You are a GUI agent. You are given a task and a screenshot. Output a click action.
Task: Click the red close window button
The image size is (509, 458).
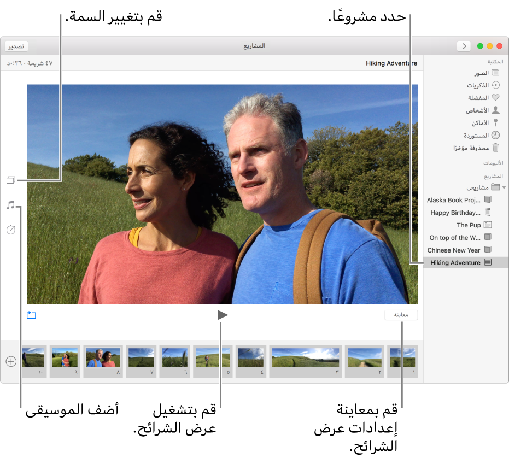pyautogui.click(x=500, y=46)
